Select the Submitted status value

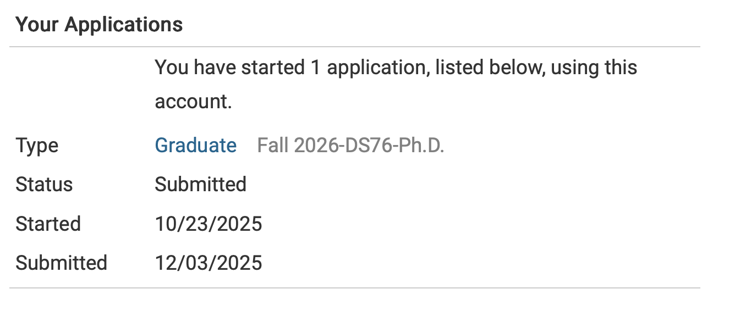click(x=200, y=185)
